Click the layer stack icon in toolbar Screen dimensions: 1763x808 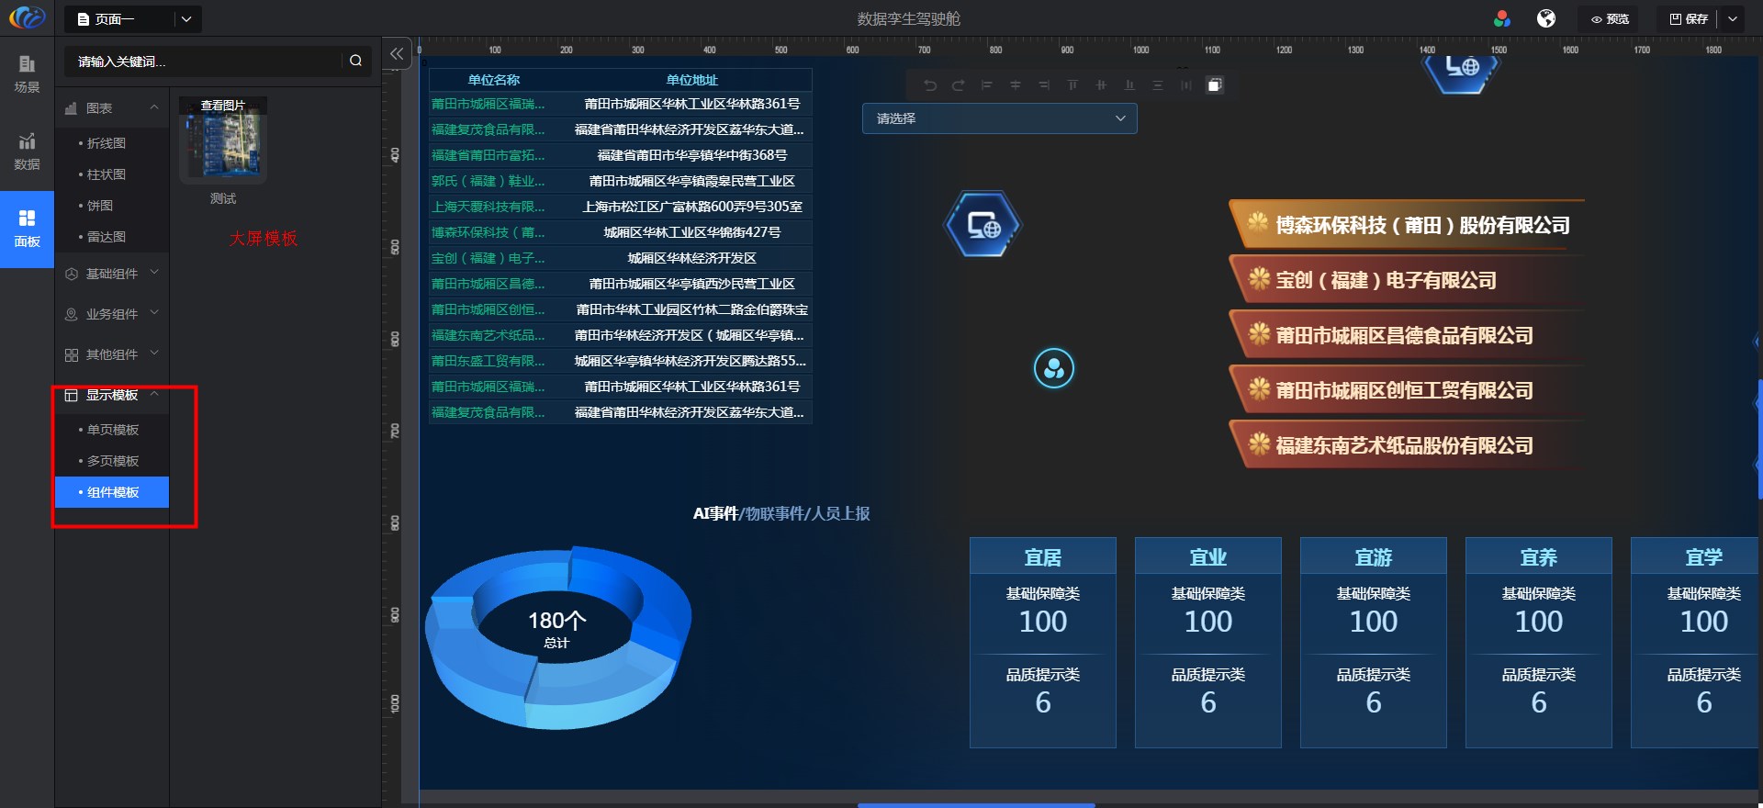[x=1214, y=85]
